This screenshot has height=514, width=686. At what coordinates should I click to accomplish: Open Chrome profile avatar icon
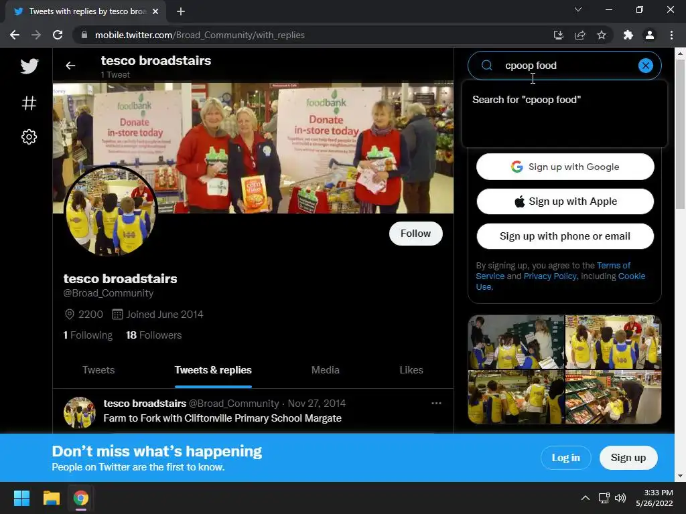coord(650,35)
